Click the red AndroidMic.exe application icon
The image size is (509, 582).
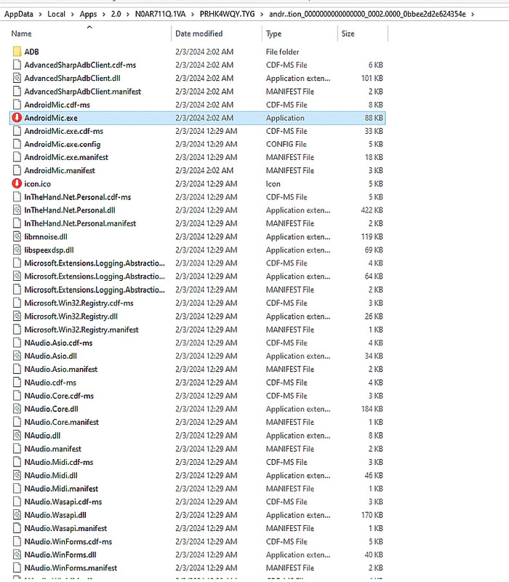pos(17,118)
